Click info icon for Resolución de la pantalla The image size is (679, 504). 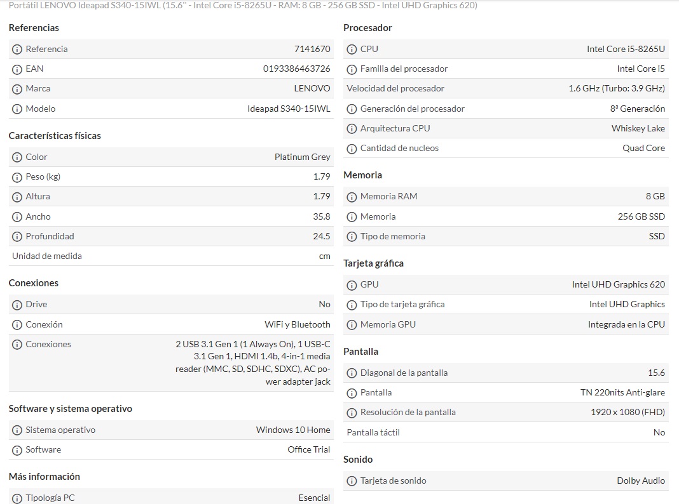point(352,413)
